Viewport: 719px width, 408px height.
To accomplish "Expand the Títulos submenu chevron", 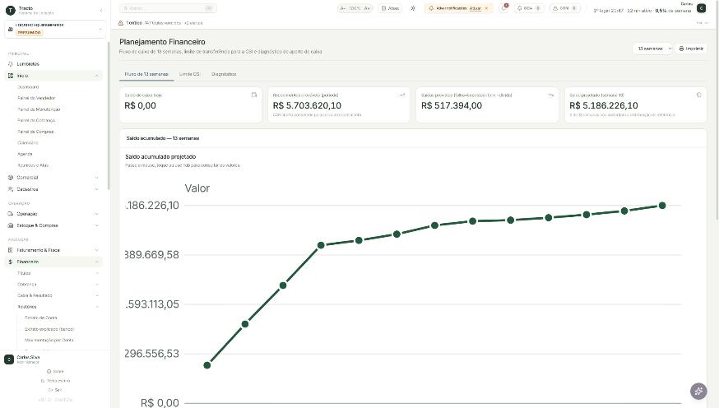I will click(97, 273).
